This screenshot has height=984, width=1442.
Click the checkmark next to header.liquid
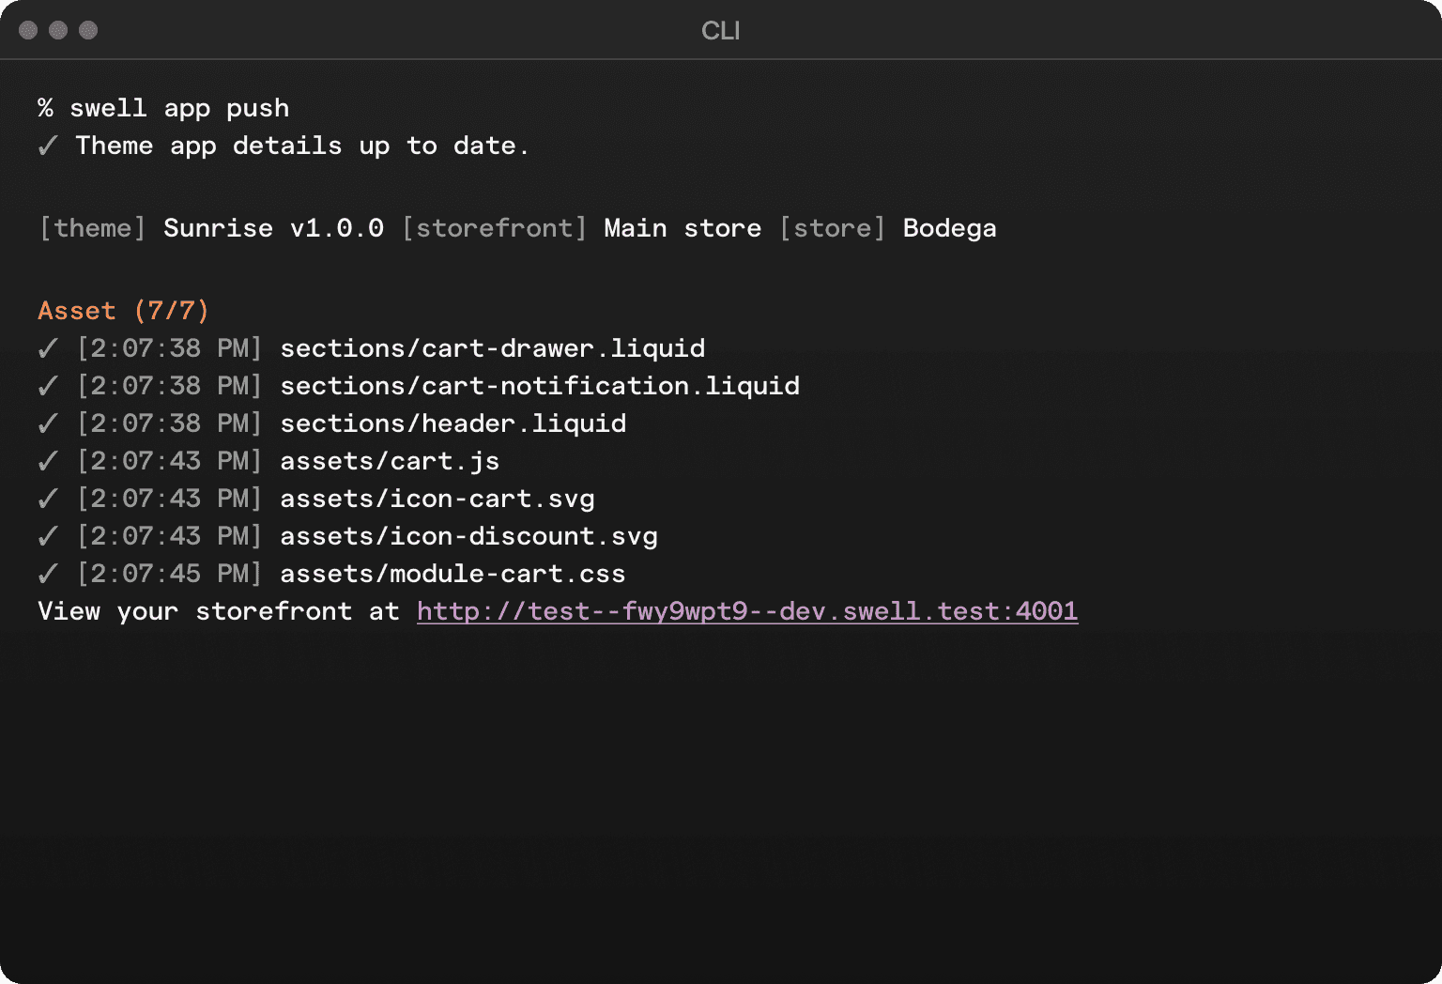48,424
